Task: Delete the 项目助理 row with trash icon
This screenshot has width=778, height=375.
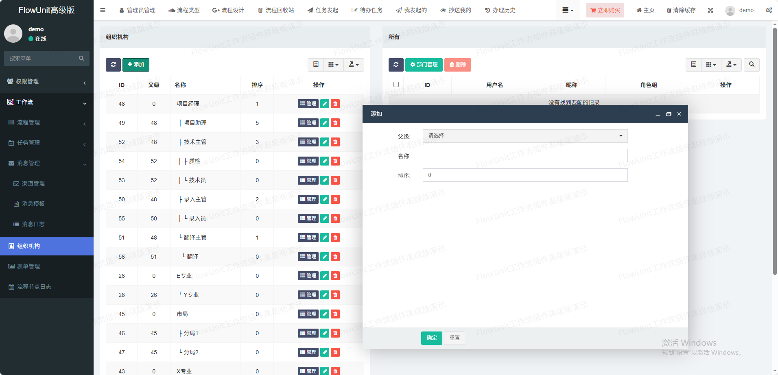Action: 335,123
